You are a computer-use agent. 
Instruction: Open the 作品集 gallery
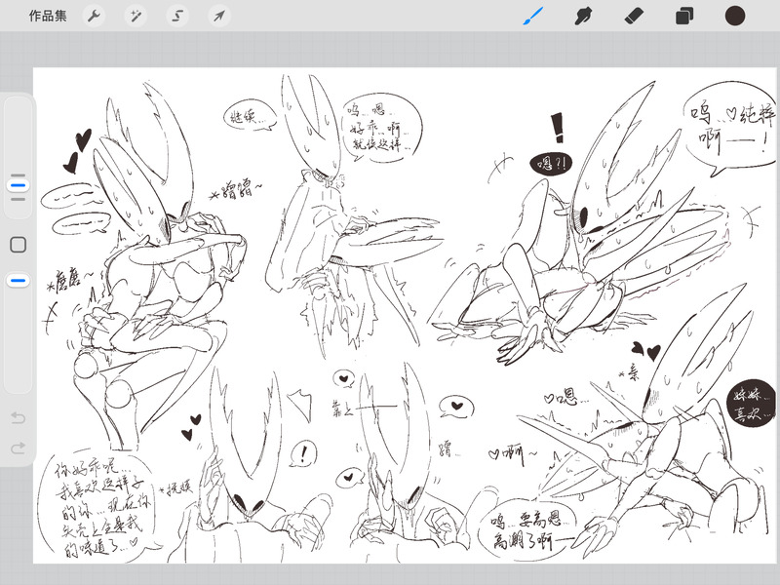48,16
